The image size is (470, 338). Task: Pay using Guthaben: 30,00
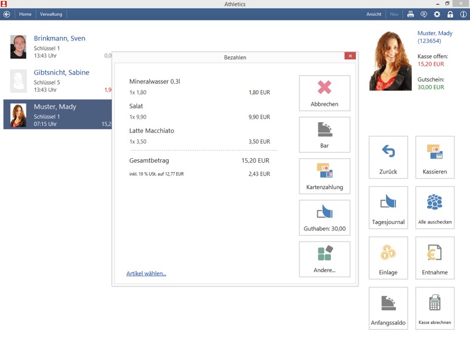pyautogui.click(x=324, y=217)
